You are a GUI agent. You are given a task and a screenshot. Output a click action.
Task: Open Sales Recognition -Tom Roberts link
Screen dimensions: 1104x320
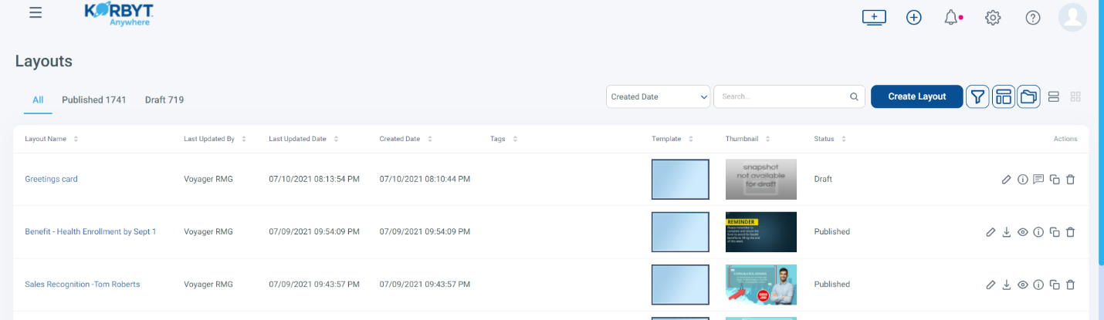point(83,285)
